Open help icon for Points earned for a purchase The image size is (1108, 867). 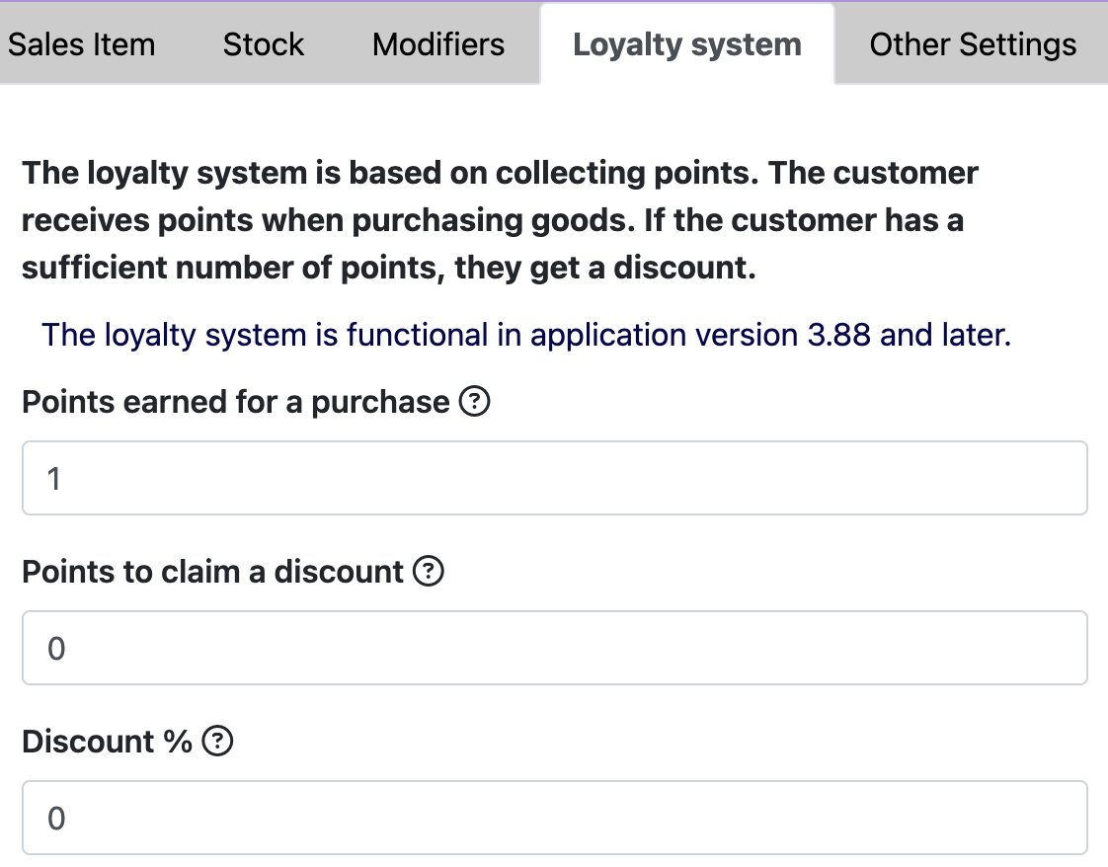474,401
